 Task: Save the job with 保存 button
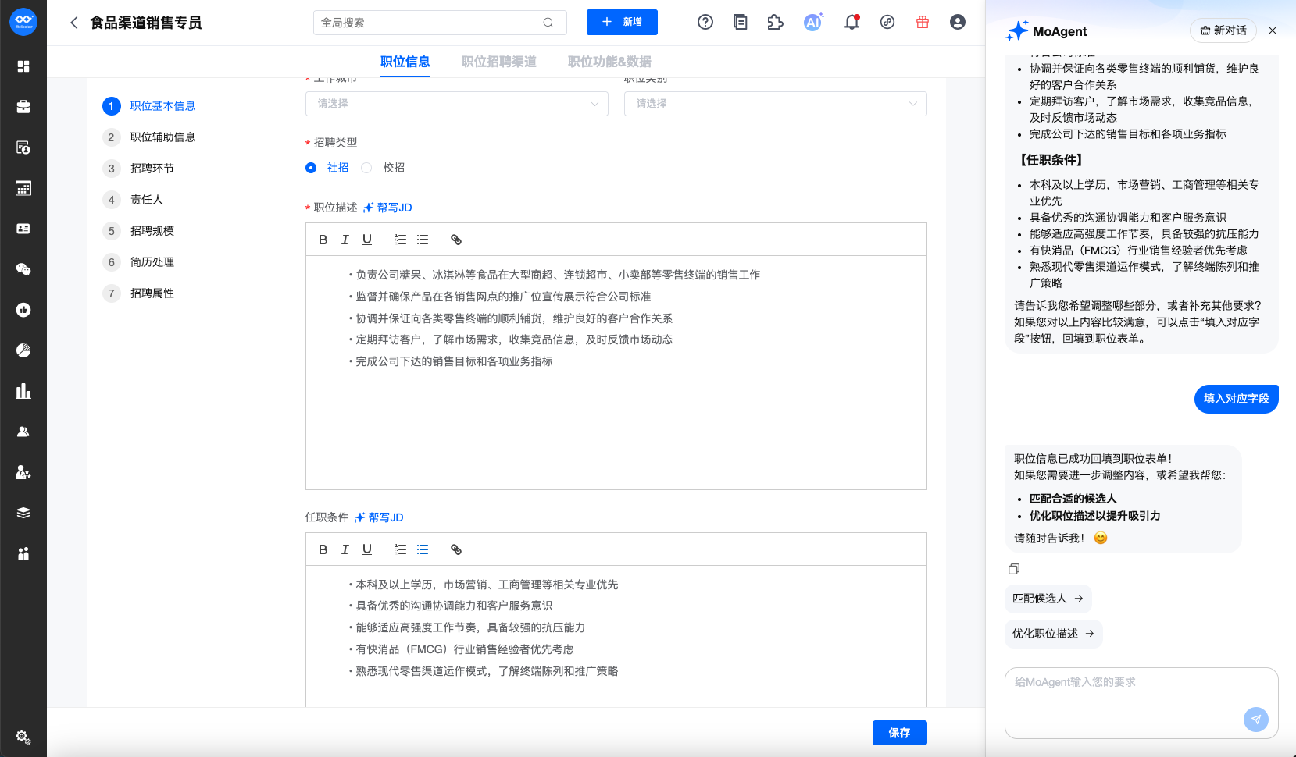[900, 733]
